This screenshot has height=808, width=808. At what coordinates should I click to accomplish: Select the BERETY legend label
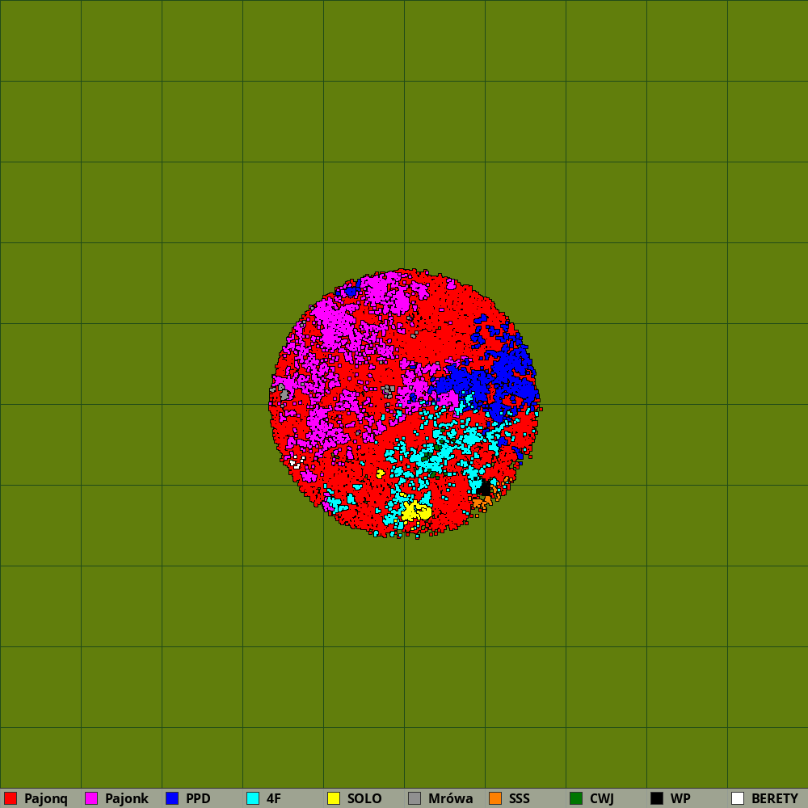tap(775, 799)
